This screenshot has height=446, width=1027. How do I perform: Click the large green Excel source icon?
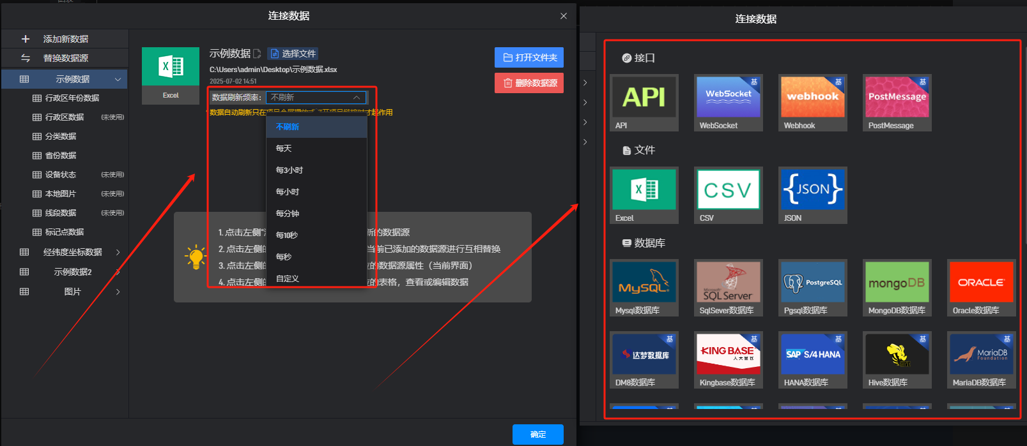[171, 66]
